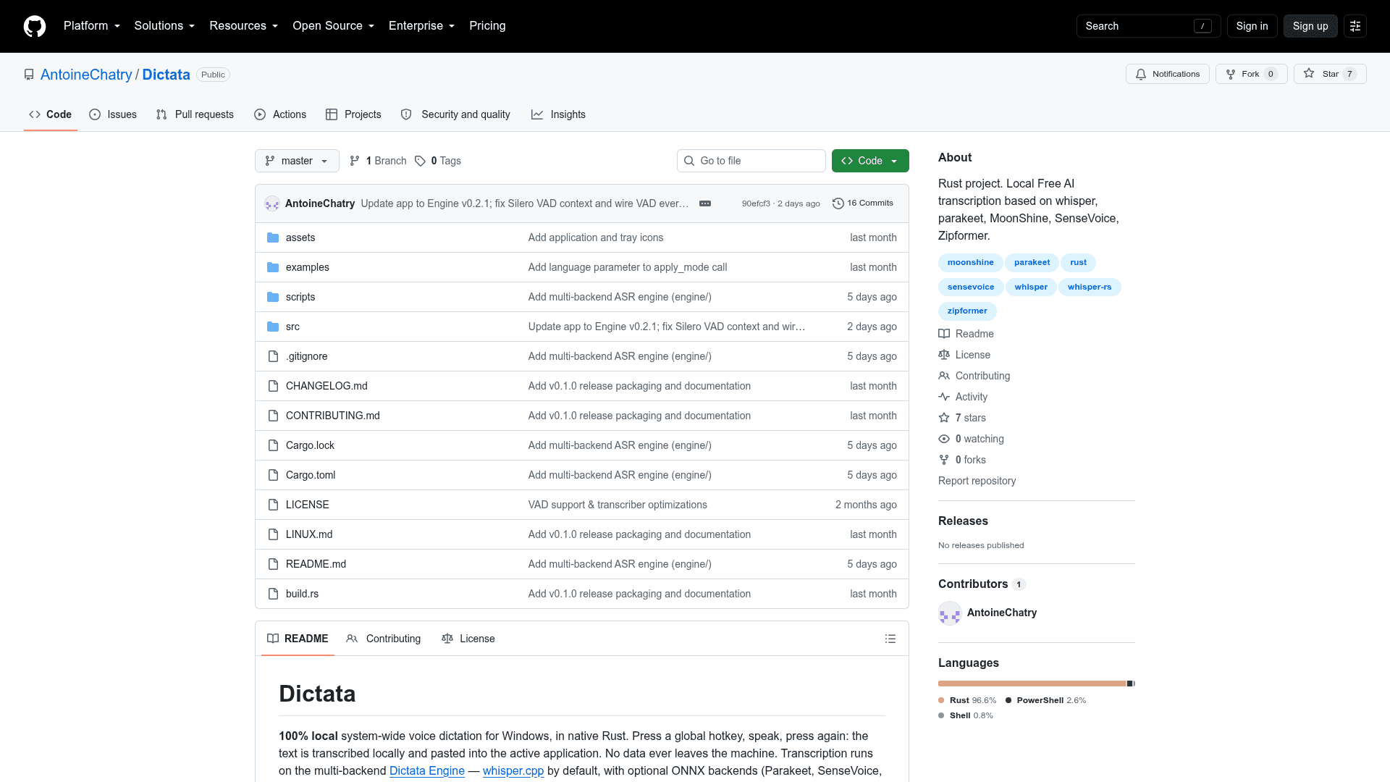
Task: Expand the Platform menu
Action: point(92,26)
